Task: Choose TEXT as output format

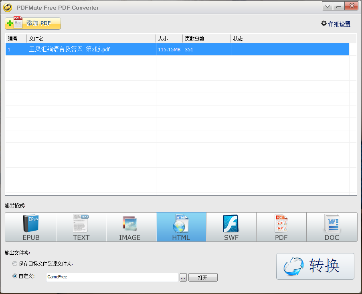Action: tap(81, 227)
